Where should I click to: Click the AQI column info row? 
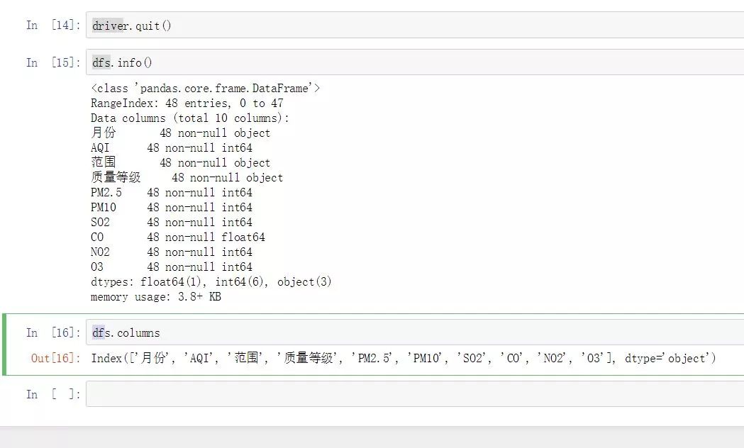point(172,148)
